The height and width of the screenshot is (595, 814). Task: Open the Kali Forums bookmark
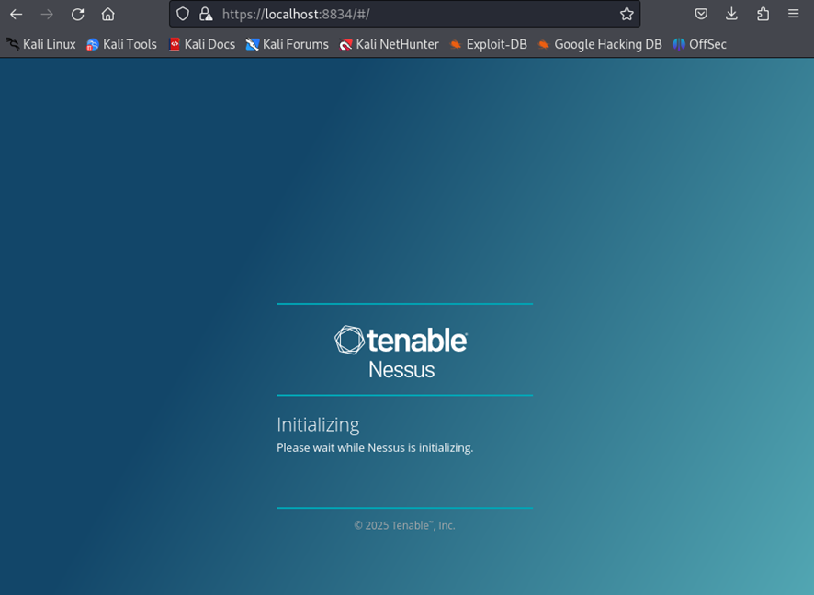pos(287,44)
